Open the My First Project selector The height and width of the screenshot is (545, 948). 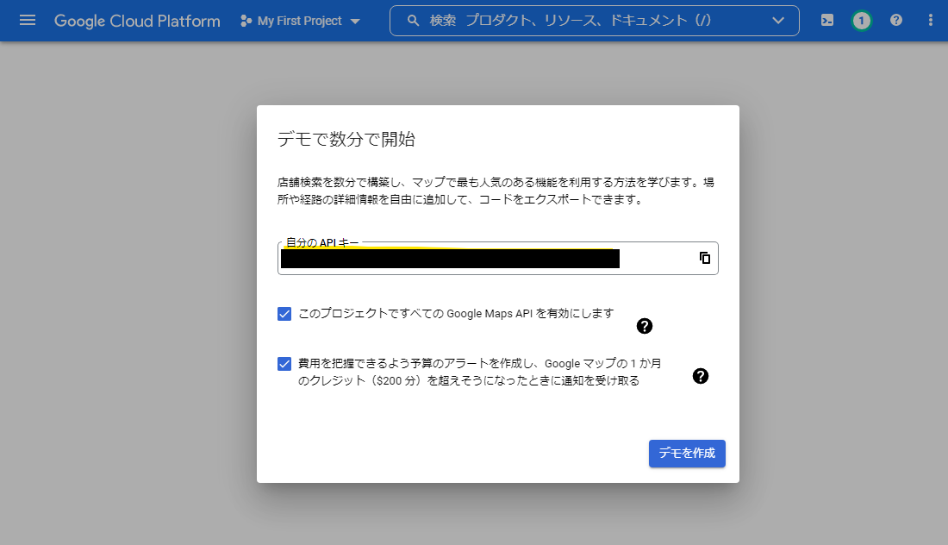(x=301, y=21)
